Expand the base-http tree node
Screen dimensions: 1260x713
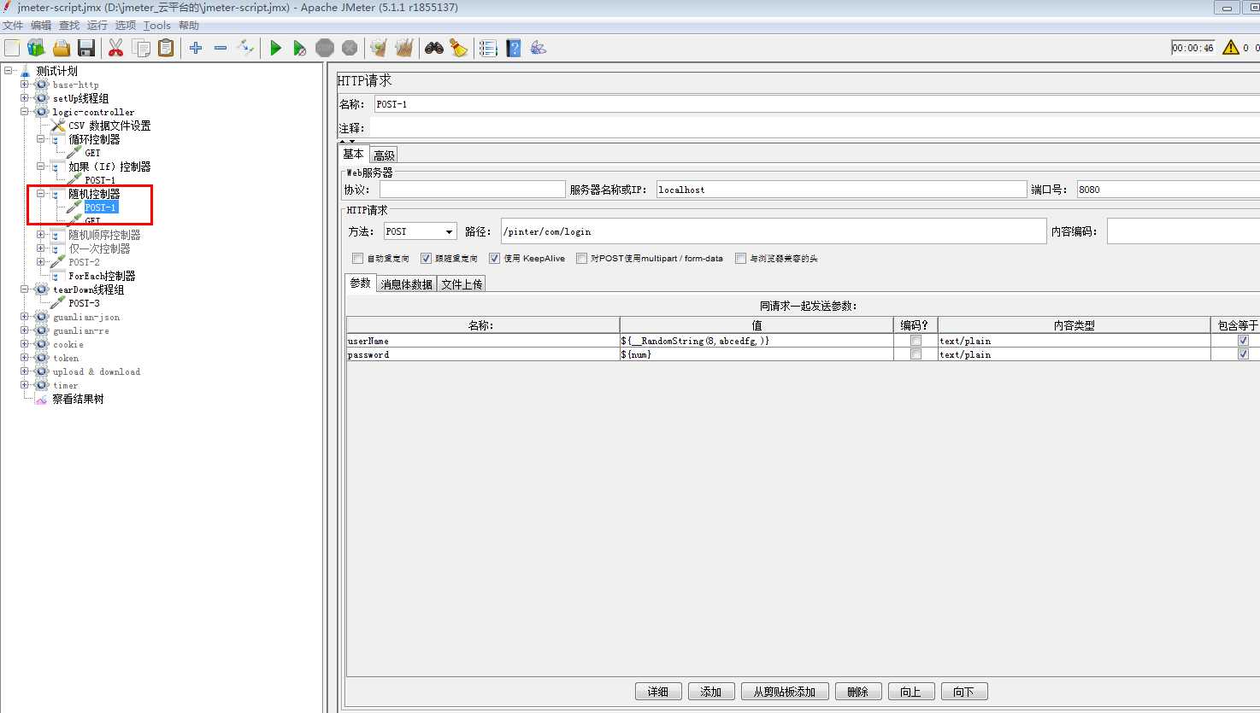[x=25, y=85]
